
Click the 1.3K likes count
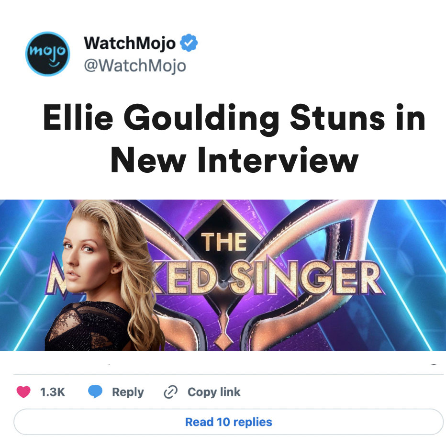coord(53,392)
